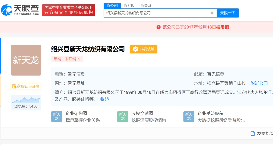Image resolution: width=273 pixels, height=145 pixels.
Task: Expand the 吊销,未注销 status dropdown
Action: (x=67, y=59)
